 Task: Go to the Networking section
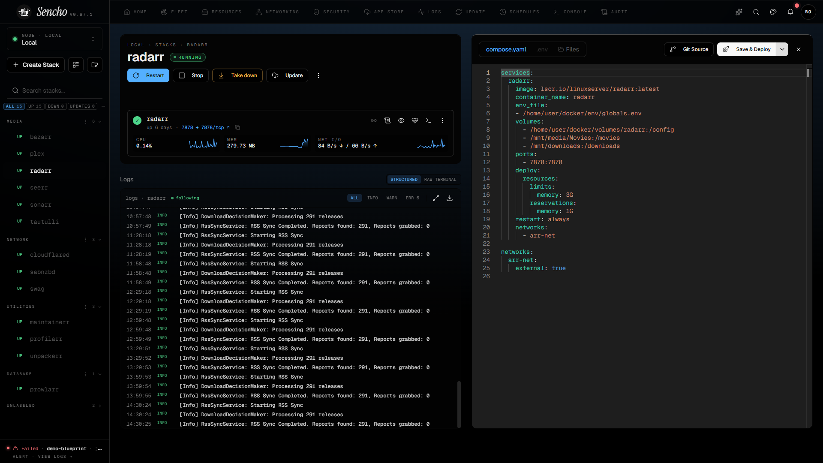(277, 12)
